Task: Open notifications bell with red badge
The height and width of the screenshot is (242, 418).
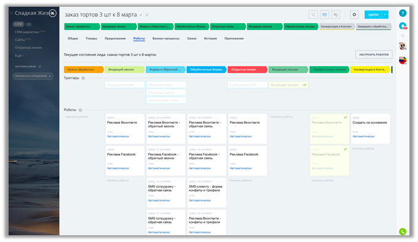Action: tap(403, 26)
